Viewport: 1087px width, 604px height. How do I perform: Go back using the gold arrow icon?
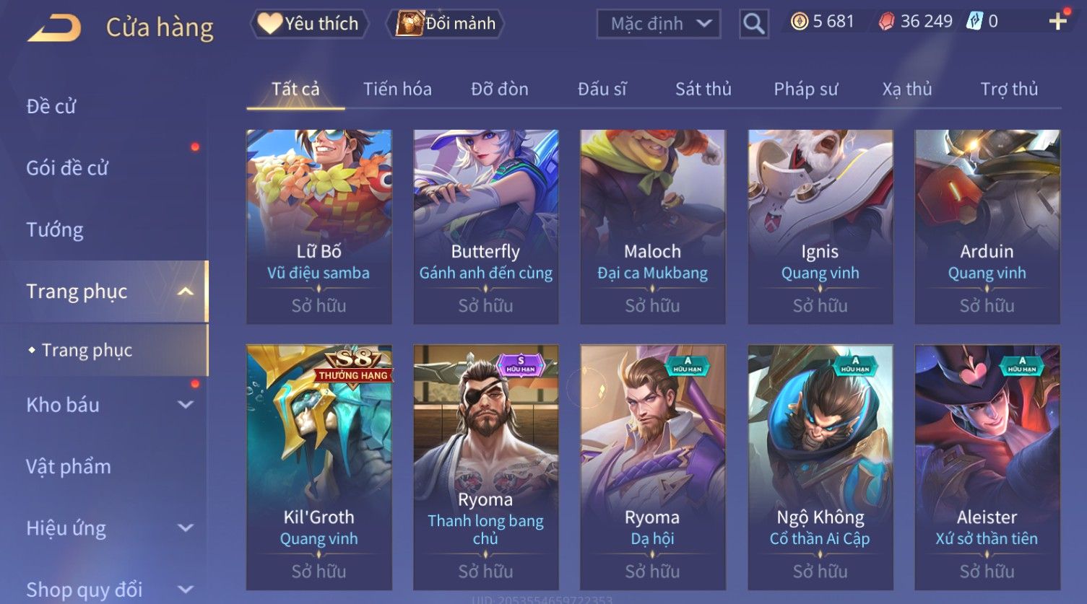point(54,28)
